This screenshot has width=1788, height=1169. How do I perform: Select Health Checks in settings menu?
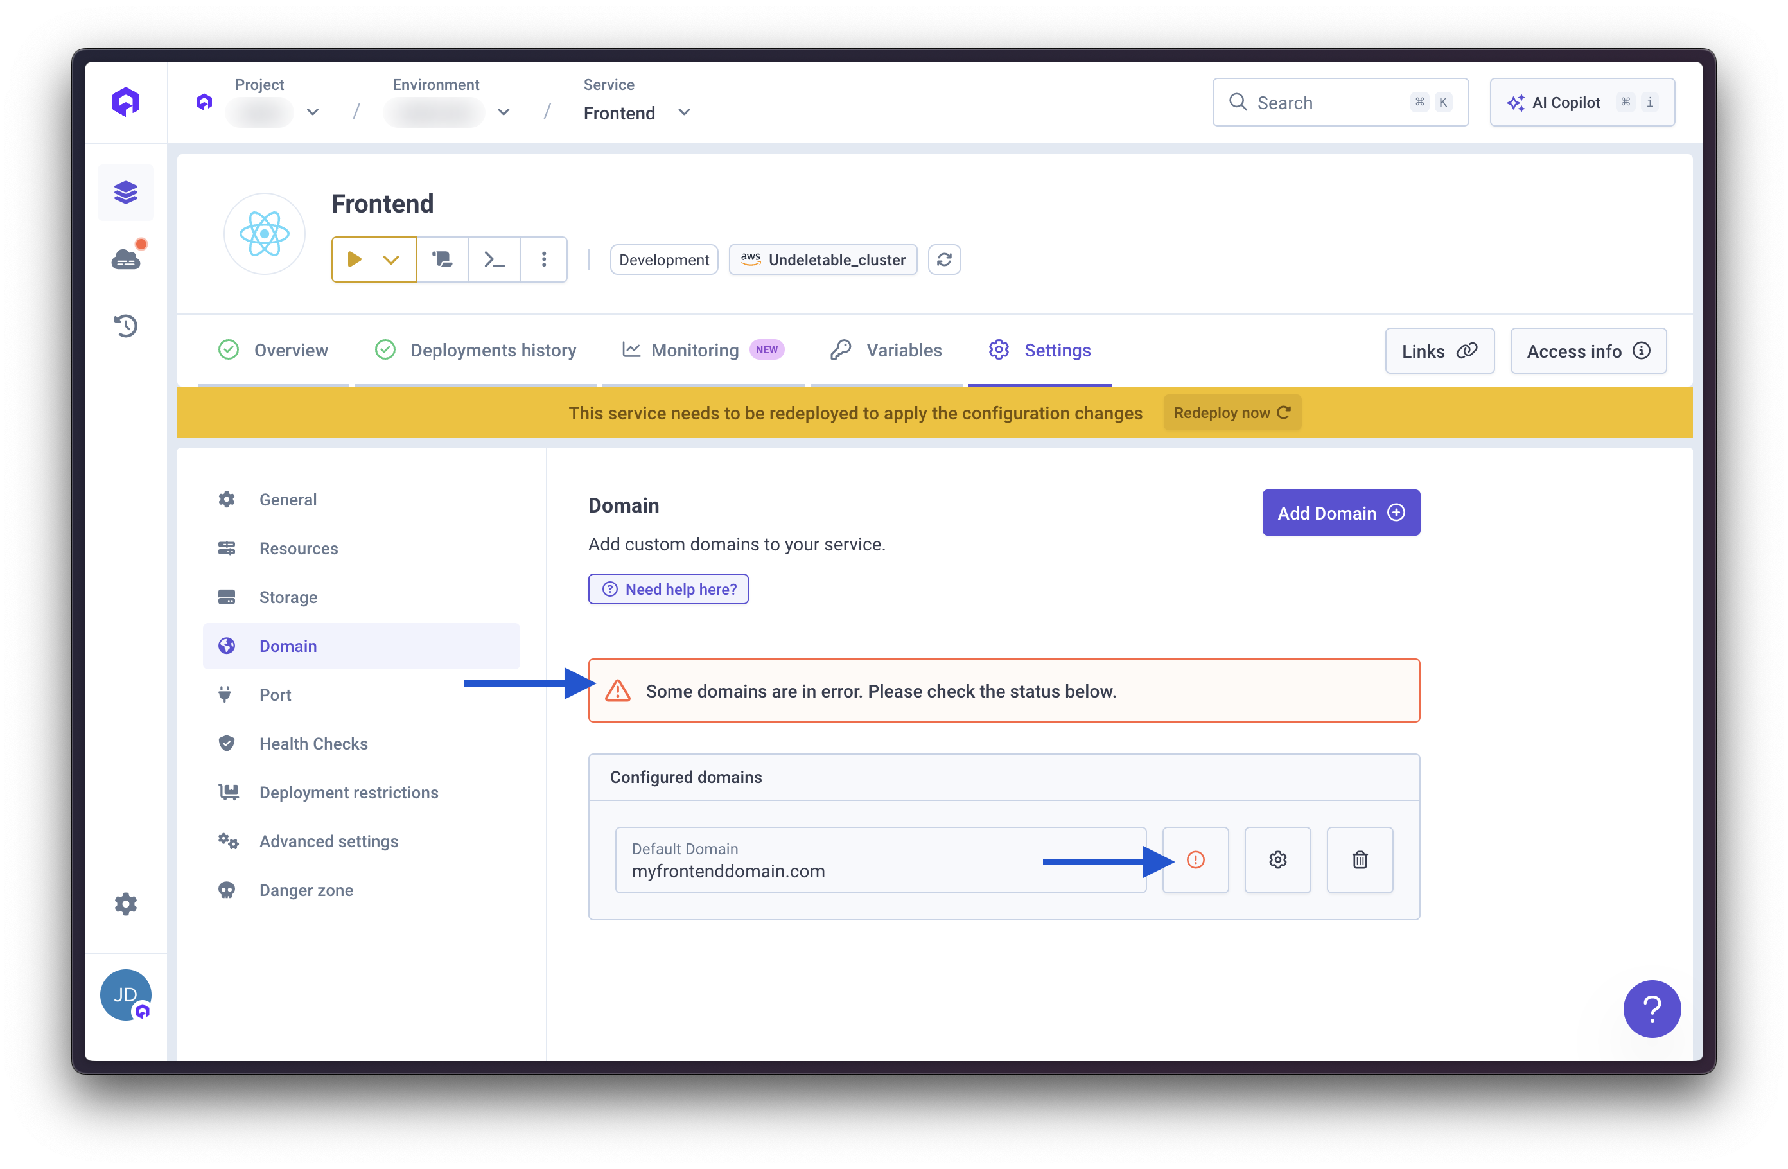point(313,743)
